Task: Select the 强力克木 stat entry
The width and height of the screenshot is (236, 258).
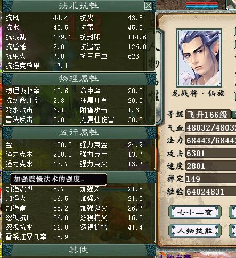Action: (x=38, y=154)
